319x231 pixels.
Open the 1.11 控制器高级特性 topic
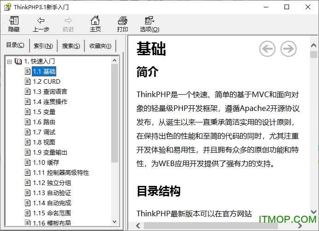tap(61, 173)
